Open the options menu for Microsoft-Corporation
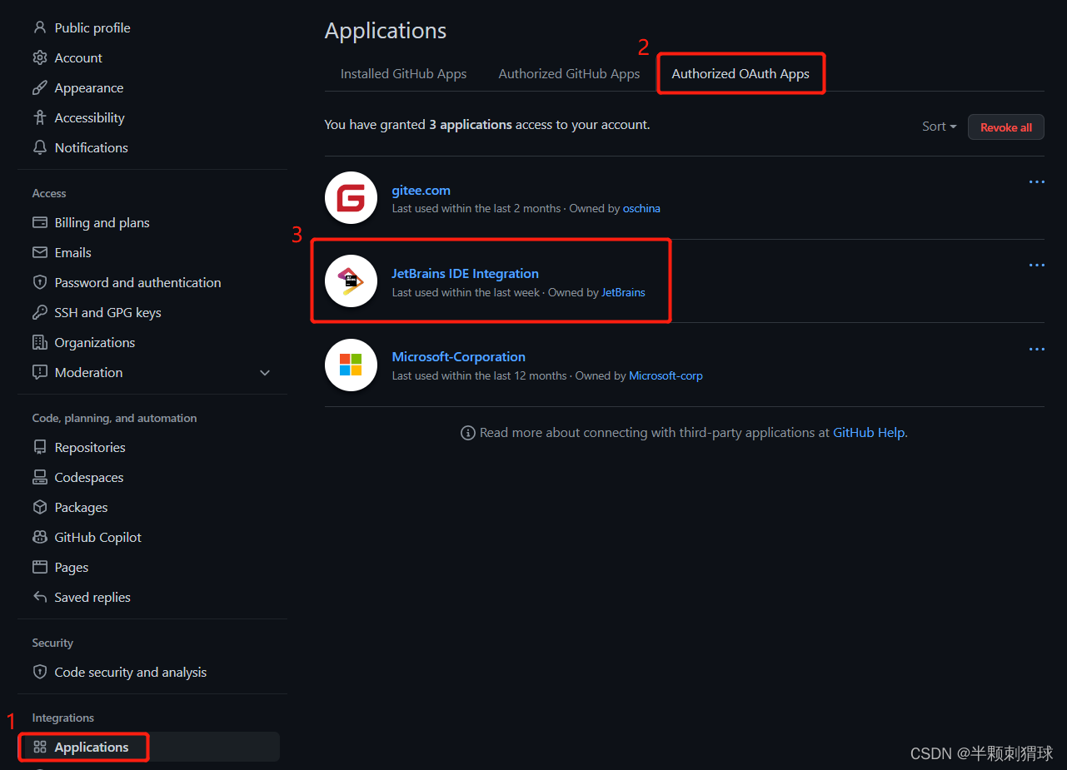Screen dimensions: 1067x770 [1036, 349]
